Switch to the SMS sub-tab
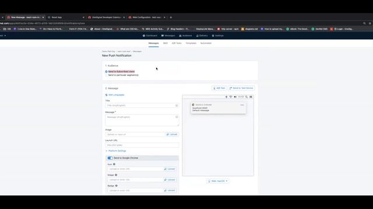The height and width of the screenshot is (209, 373). pyautogui.click(x=166, y=43)
